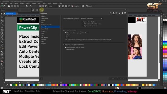Open Customization options icon in dialog header
The image size is (167, 94).
tap(116, 13)
